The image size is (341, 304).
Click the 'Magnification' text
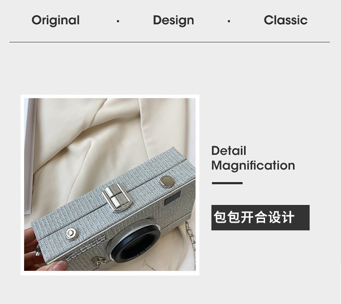click(253, 165)
